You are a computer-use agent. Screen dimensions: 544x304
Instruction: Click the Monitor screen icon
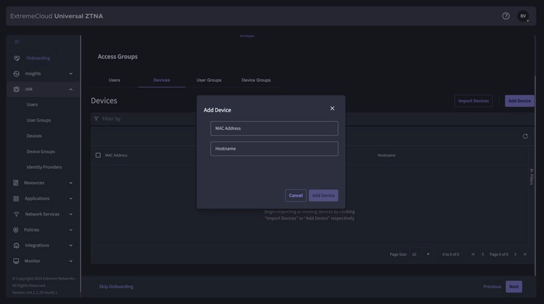[16, 261]
